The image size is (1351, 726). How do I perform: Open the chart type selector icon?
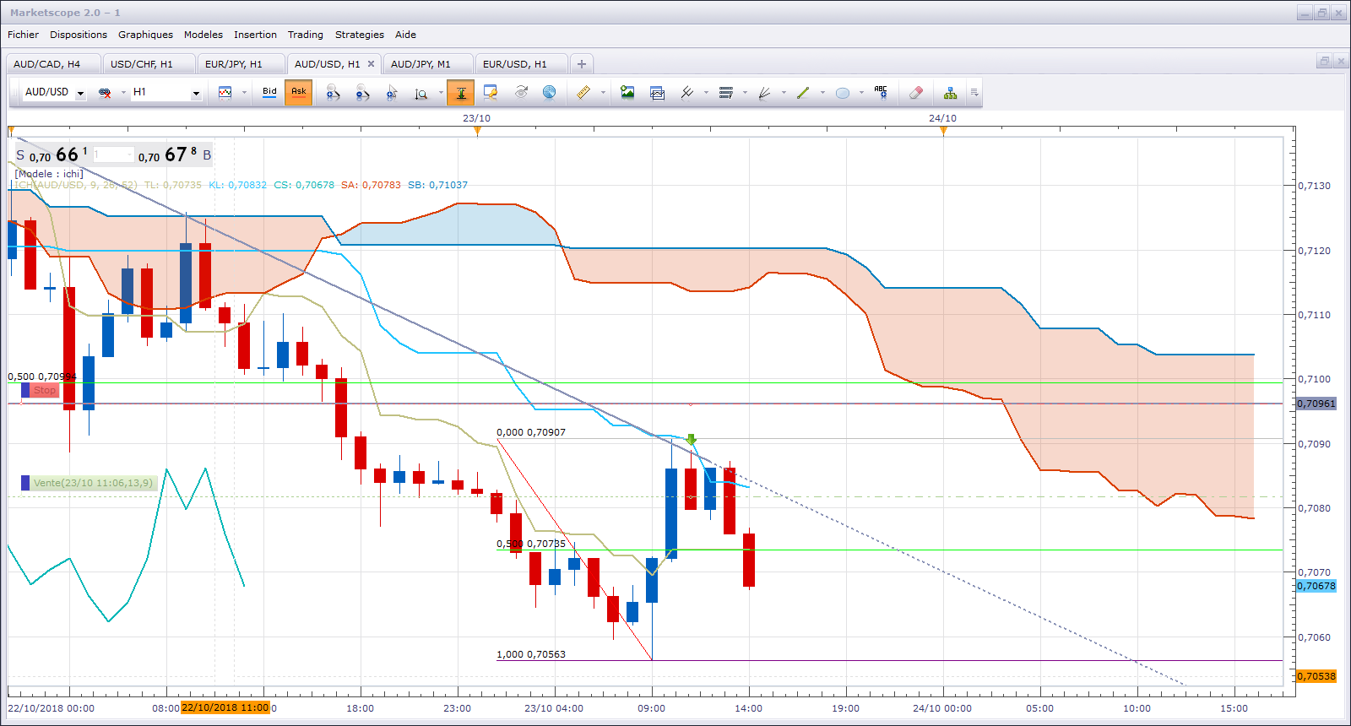pyautogui.click(x=225, y=93)
